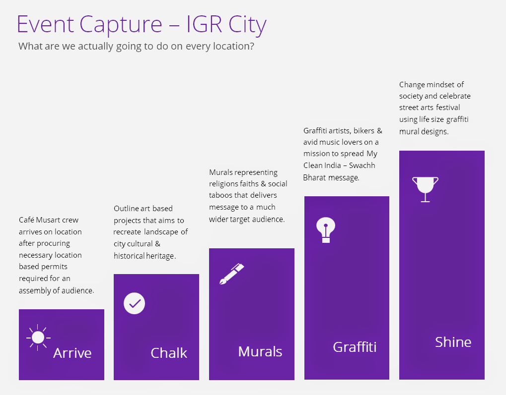Click the paragraph starting 'Café Musart crew'
This screenshot has width=506, height=395.
(x=57, y=255)
